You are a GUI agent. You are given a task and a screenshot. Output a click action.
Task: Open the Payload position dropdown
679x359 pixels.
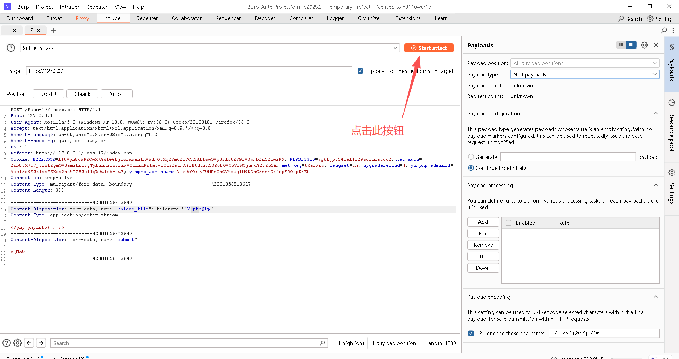(585, 63)
